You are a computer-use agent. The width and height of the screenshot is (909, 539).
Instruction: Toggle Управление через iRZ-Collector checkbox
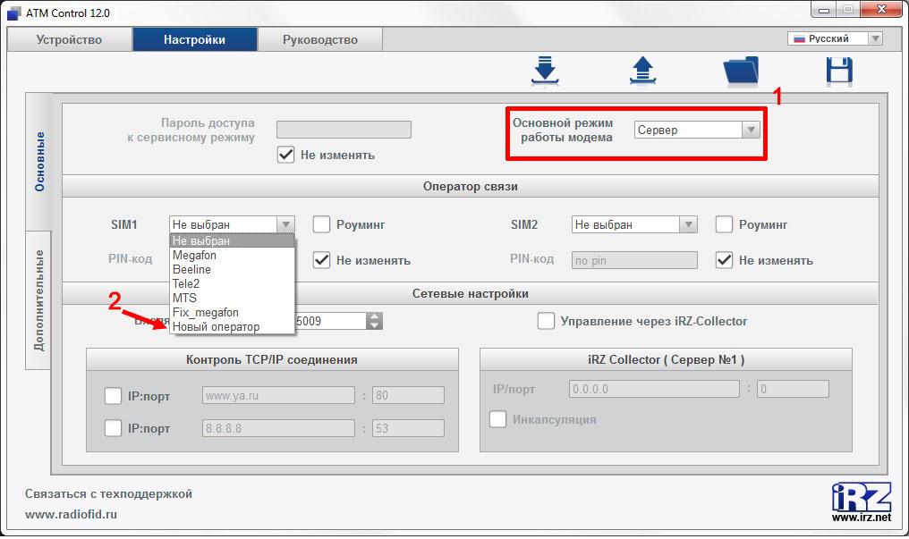click(x=545, y=321)
